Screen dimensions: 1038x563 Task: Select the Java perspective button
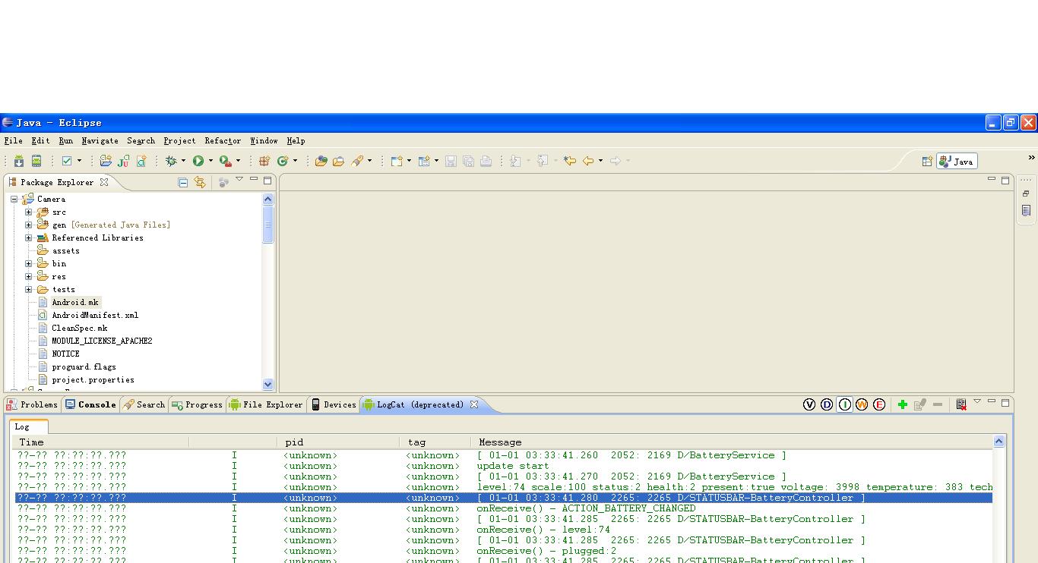[957, 162]
